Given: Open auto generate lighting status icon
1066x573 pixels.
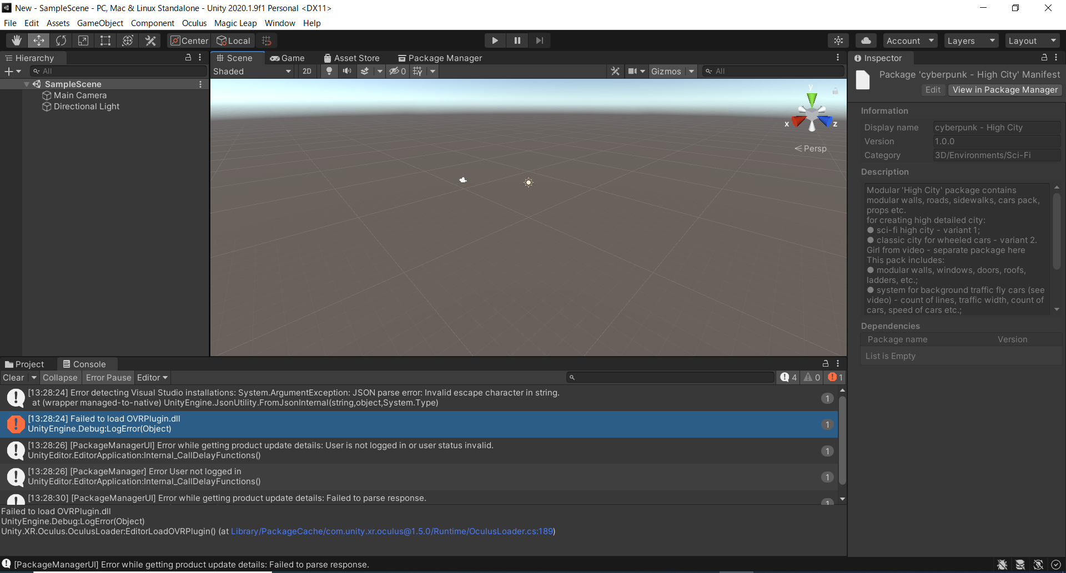Looking at the screenshot, I should pos(1038,565).
